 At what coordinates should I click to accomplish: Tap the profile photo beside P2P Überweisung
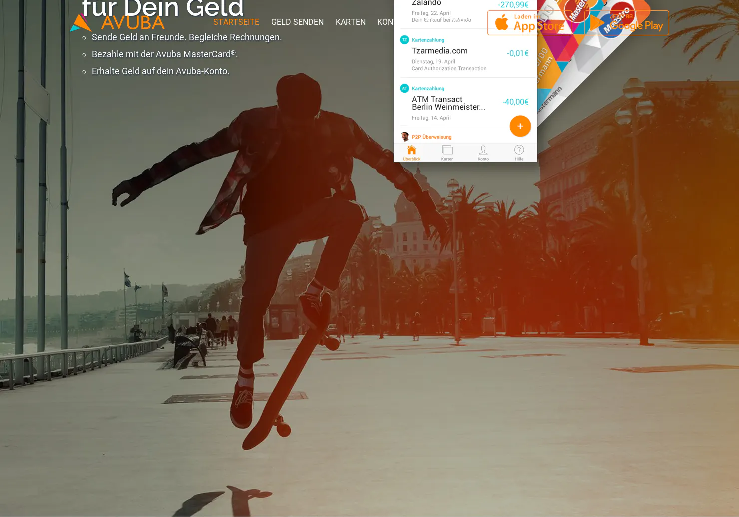pos(405,137)
